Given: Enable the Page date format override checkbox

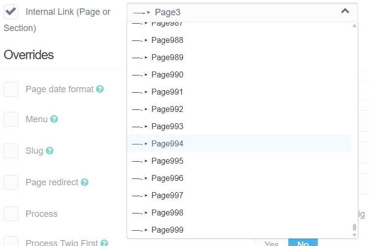Looking at the screenshot, I should 11,89.
